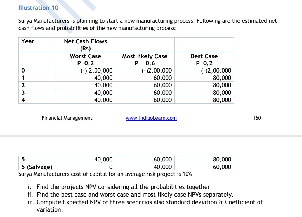Click the Financial Management footer text

67,118
